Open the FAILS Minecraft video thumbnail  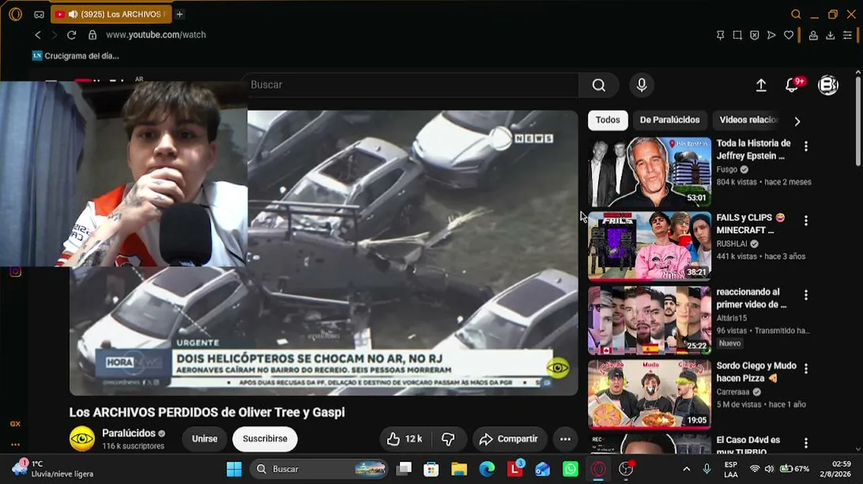pyautogui.click(x=649, y=246)
